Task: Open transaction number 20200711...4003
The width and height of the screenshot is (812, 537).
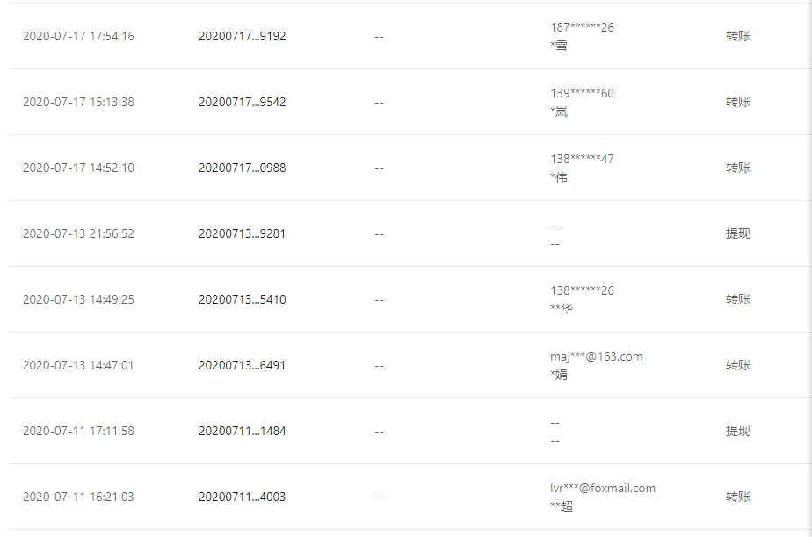Action: tap(242, 497)
